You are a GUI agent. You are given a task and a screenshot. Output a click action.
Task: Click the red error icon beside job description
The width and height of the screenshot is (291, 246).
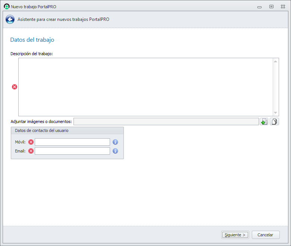tap(15, 87)
